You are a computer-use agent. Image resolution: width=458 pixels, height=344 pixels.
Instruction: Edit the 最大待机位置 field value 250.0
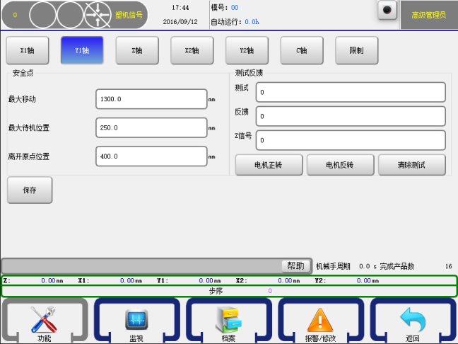pos(151,128)
